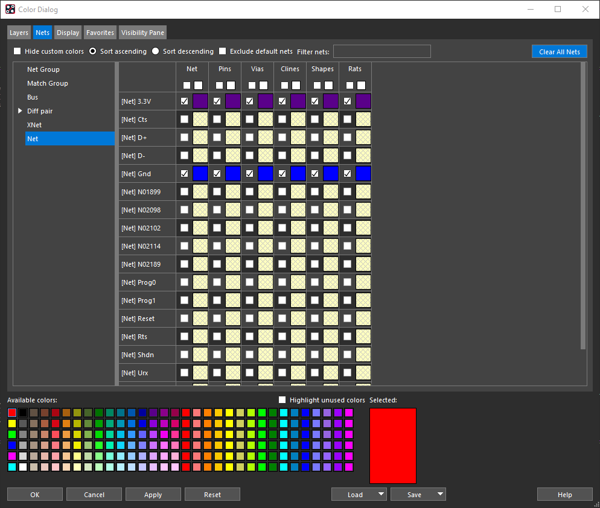
Task: Click the [Net] Prog1 row label
Action: coord(138,300)
